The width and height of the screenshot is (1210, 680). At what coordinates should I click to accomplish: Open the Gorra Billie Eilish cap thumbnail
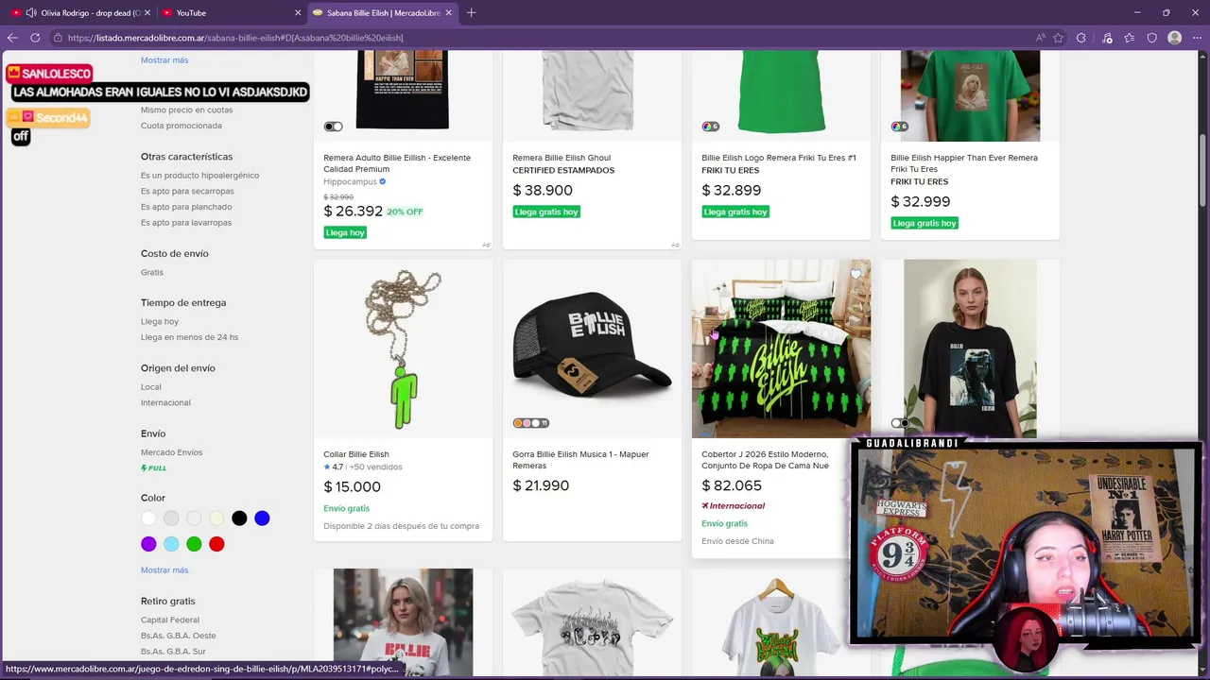coord(592,349)
